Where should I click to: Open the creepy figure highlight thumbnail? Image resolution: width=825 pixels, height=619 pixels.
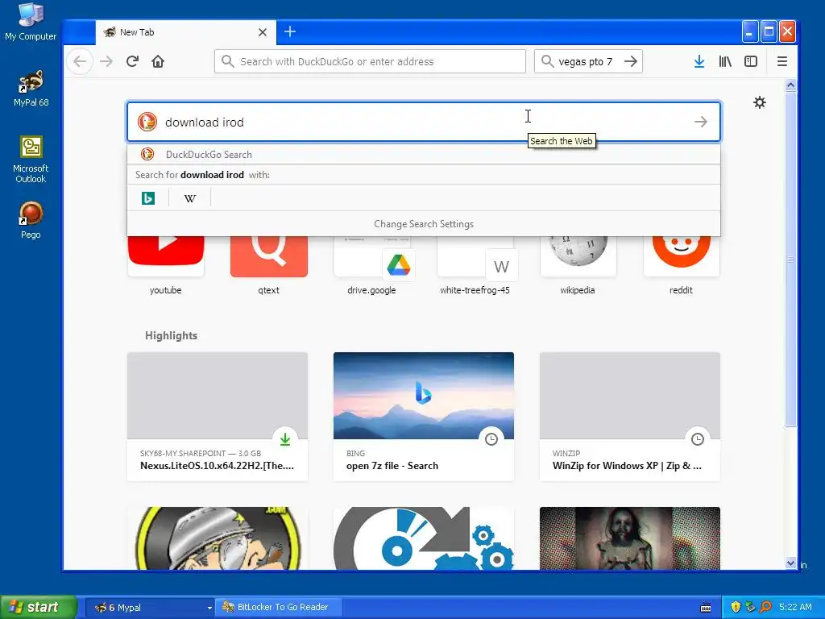(630, 538)
